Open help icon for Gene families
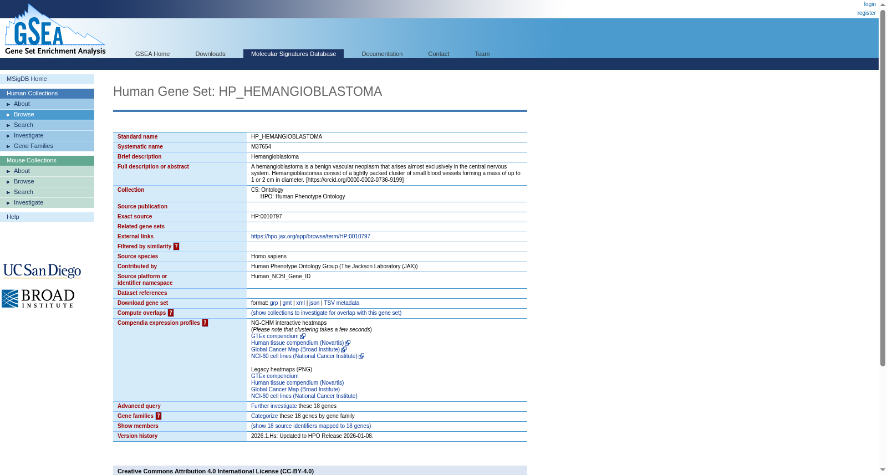This screenshot has height=475, width=887. 159,416
